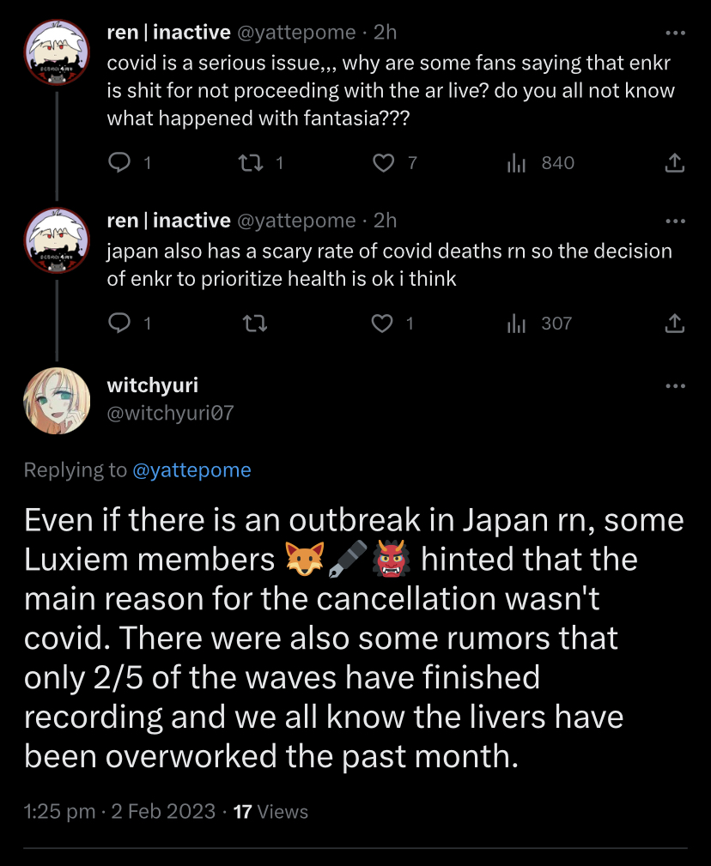The height and width of the screenshot is (866, 711).
Task: Like the second tweet with 1 like
Action: click(x=381, y=324)
